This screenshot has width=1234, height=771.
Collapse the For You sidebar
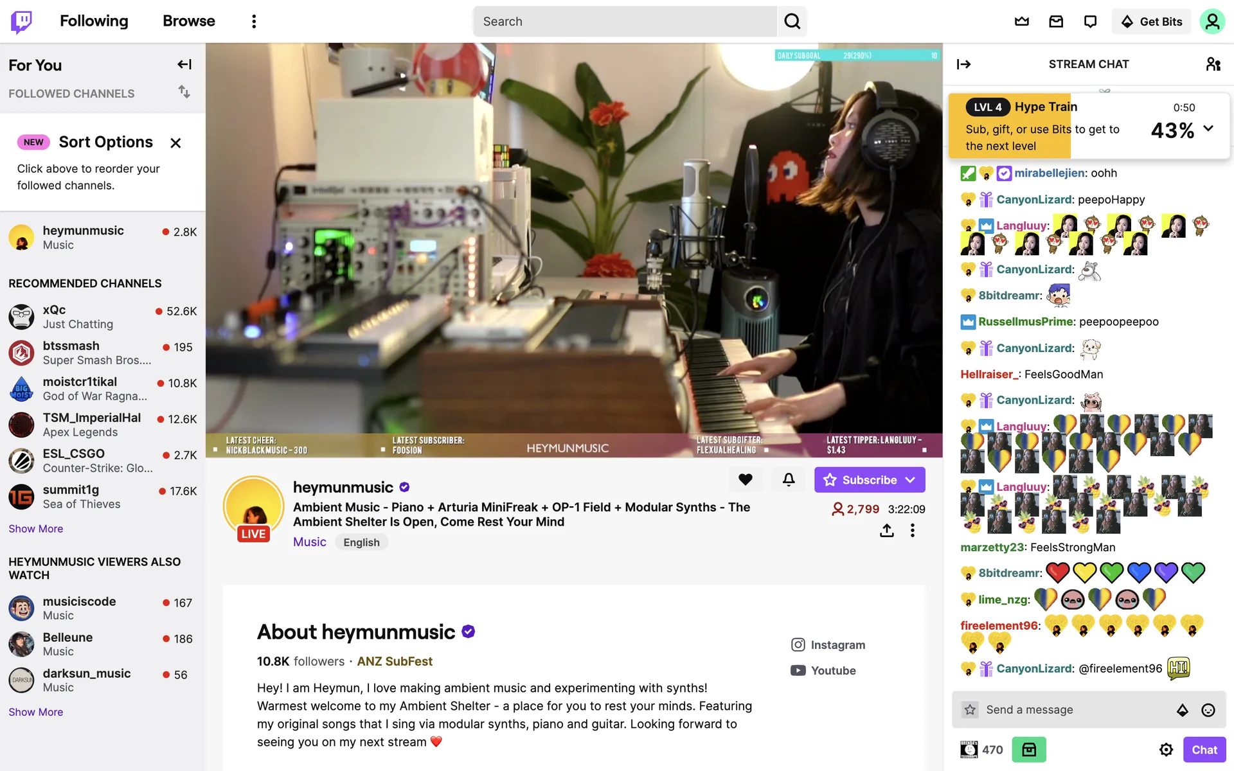(184, 64)
